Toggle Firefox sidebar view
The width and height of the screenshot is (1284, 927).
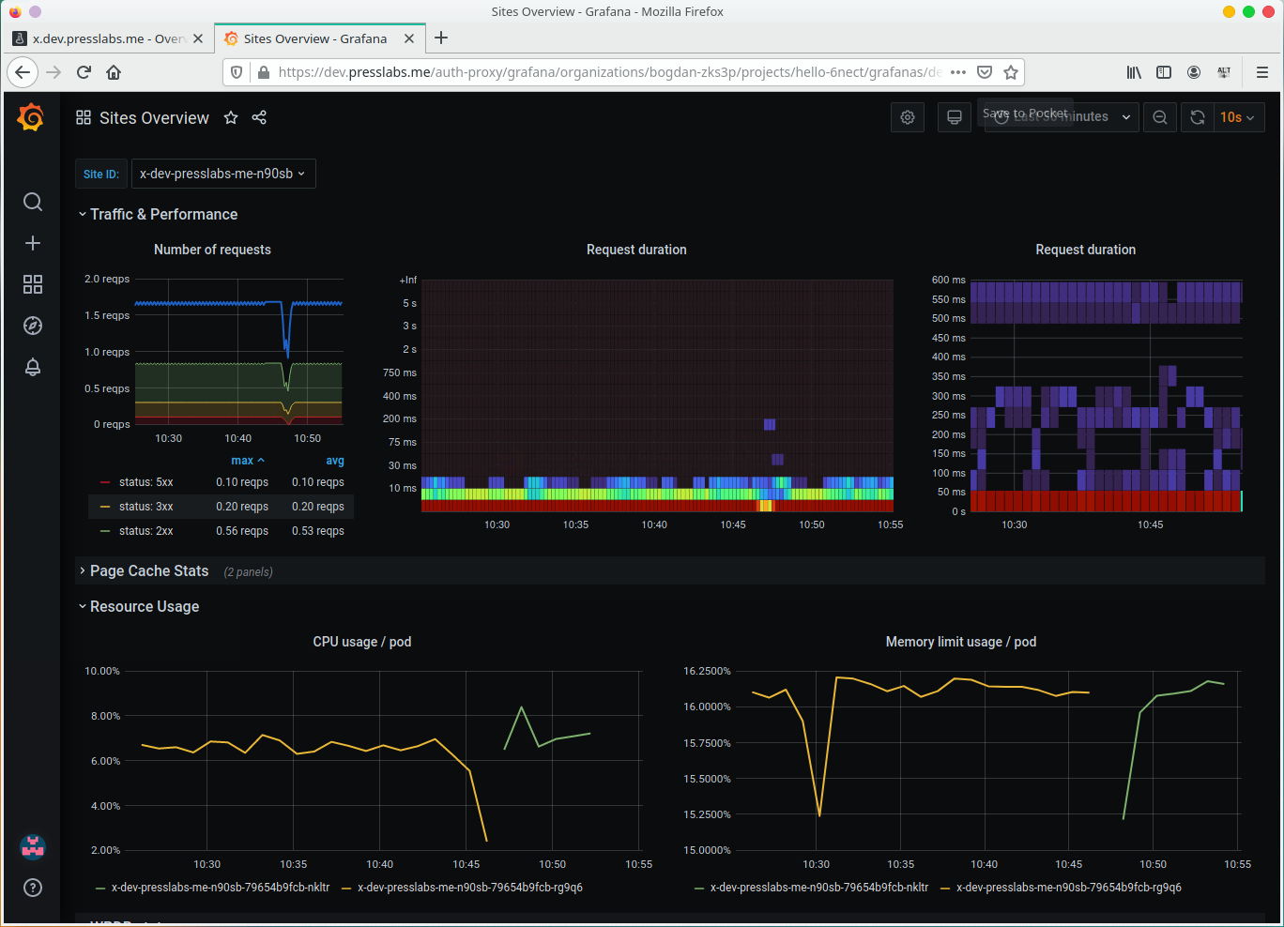click(x=1164, y=72)
